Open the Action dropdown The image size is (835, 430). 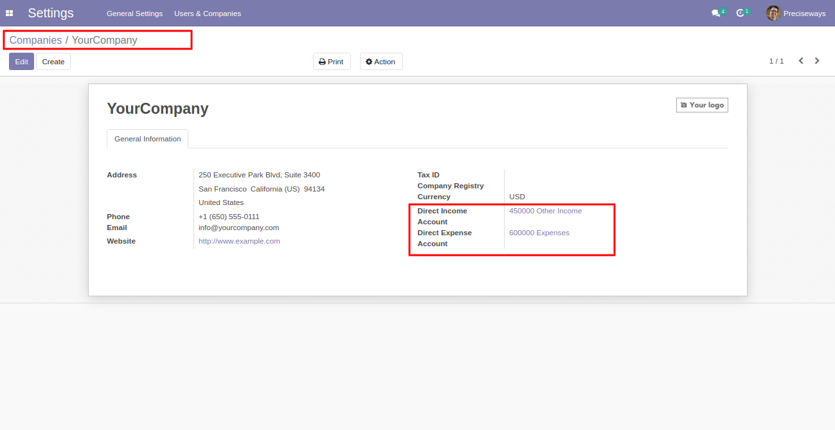(x=381, y=62)
